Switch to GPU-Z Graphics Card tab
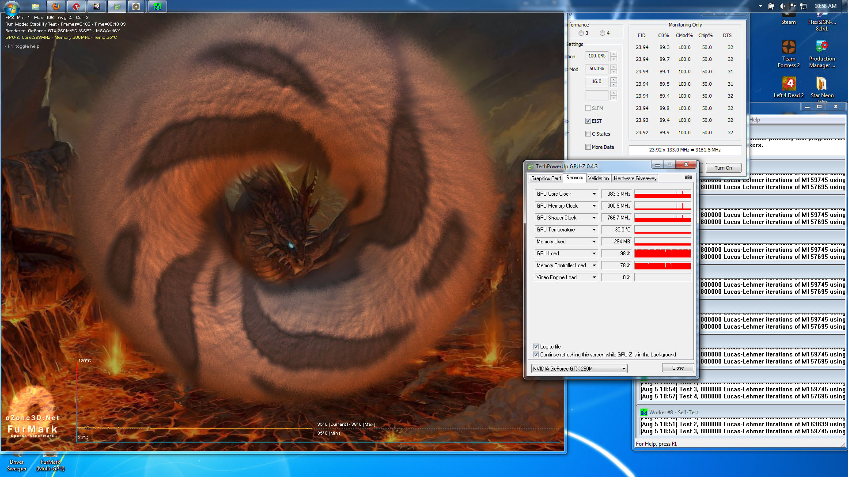Viewport: 848px width, 477px height. (x=546, y=178)
